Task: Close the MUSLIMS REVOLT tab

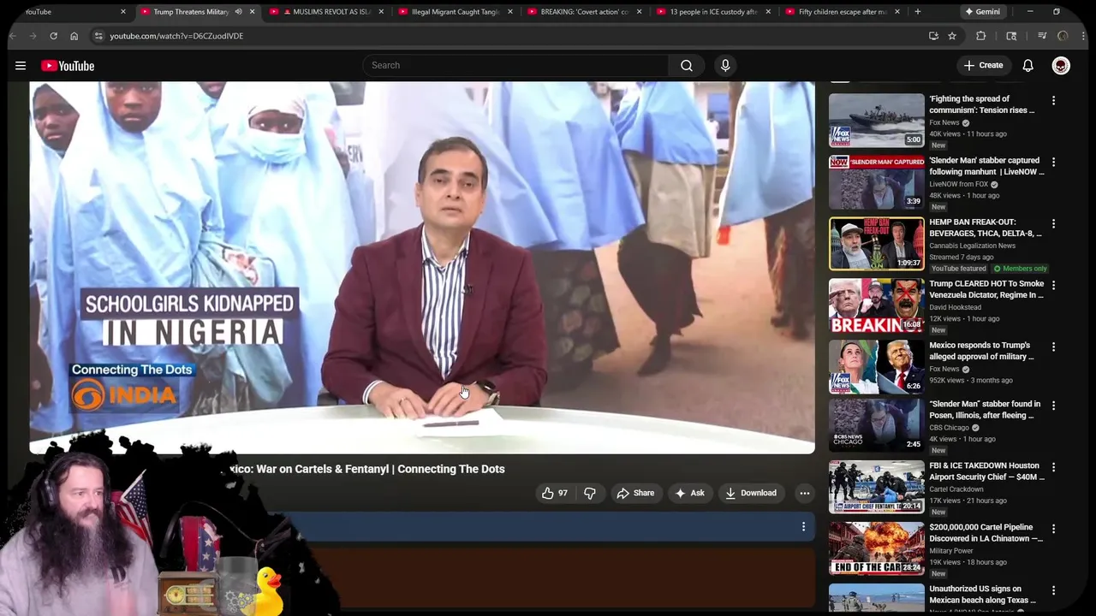Action: pos(381,12)
